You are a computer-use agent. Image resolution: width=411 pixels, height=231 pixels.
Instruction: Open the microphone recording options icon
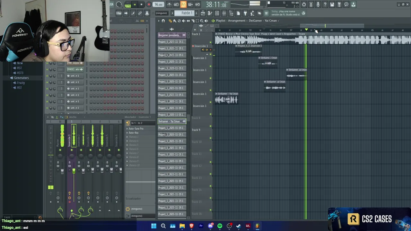click(318, 4)
